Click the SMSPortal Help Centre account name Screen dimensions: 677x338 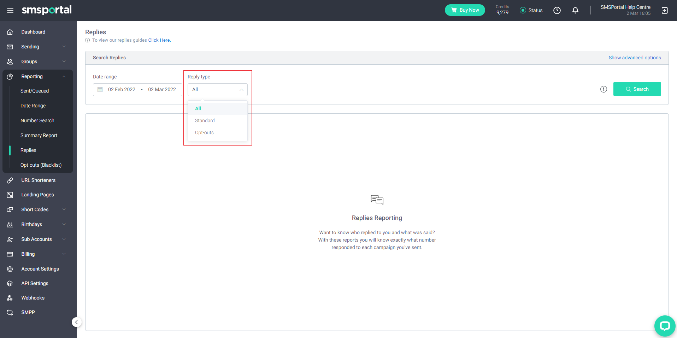click(x=625, y=7)
